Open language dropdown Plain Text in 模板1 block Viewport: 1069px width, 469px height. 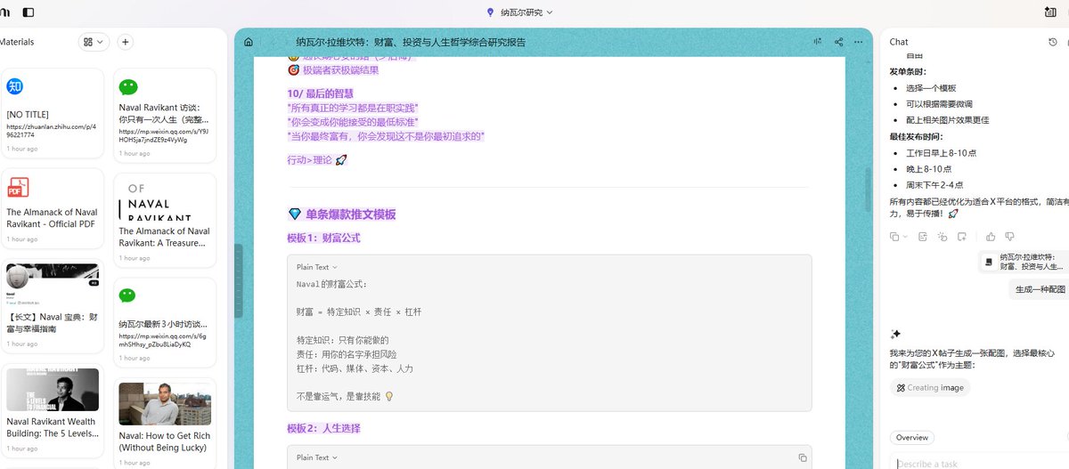pos(317,267)
